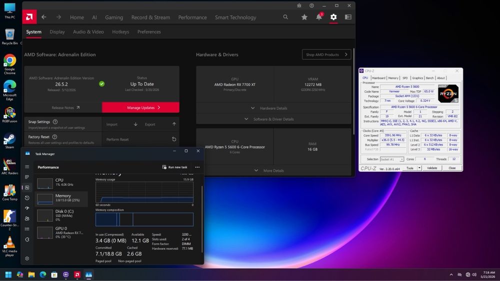Open Record & Stream section

click(x=150, y=17)
